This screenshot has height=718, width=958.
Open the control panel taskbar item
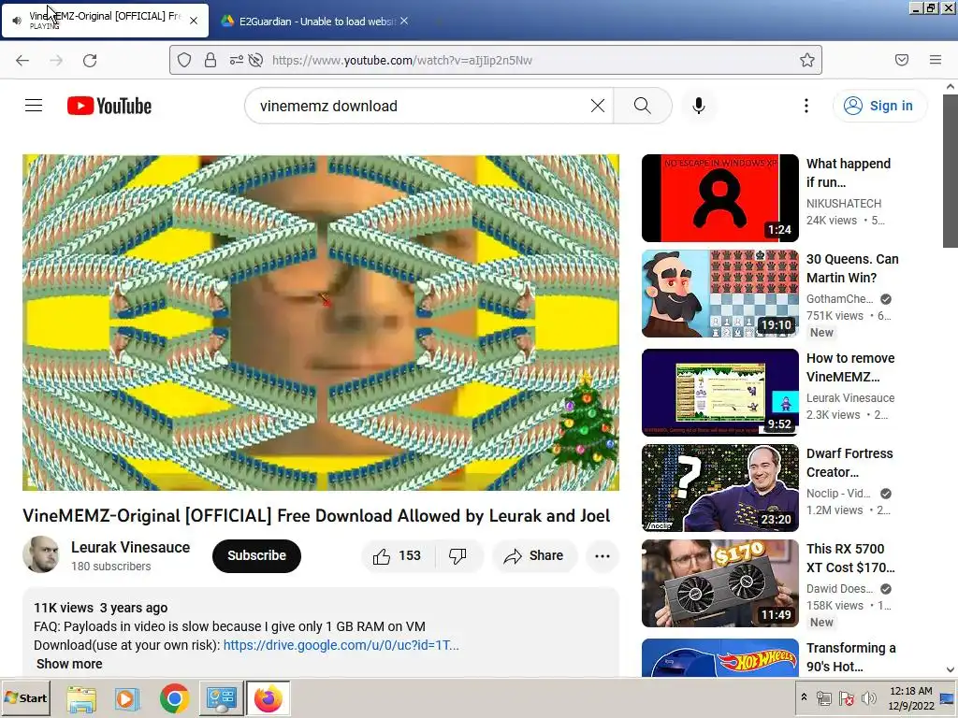221,698
